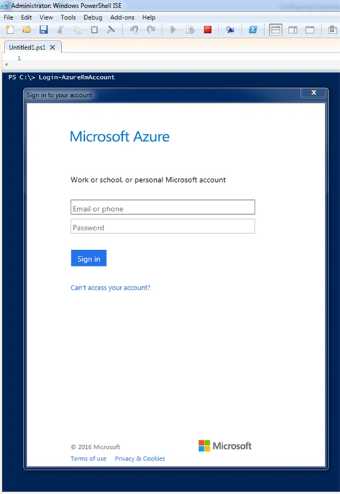The image size is (340, 494).
Task: Click the New script toolbar icon
Action: click(x=10, y=30)
